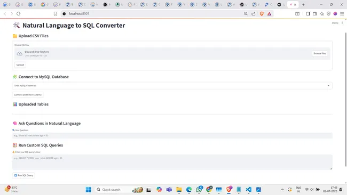This screenshot has height=195, width=347.
Task: Reload the localhost page
Action: click(19, 14)
